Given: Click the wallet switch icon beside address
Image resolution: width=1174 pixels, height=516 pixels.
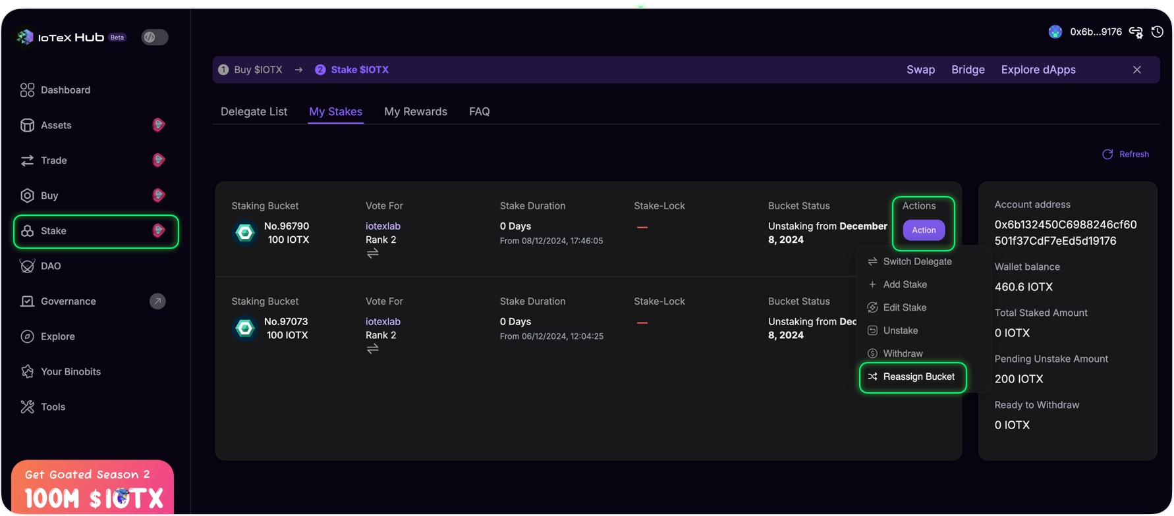Looking at the screenshot, I should [1136, 32].
